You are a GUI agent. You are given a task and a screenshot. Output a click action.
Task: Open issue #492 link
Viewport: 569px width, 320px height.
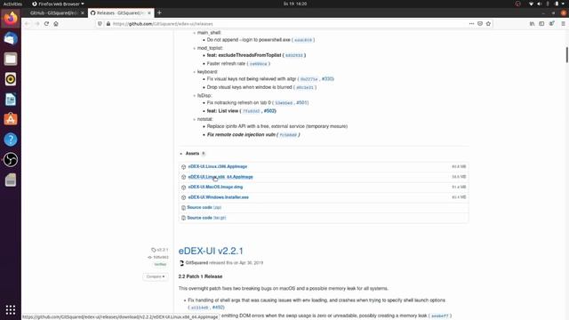click(x=218, y=308)
